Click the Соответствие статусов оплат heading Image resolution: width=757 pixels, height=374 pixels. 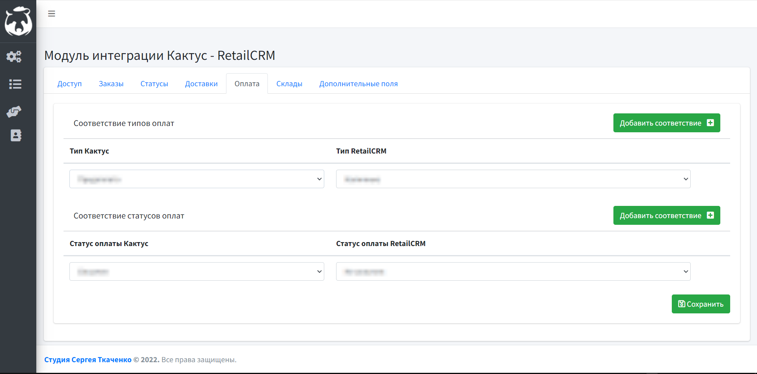click(x=129, y=216)
